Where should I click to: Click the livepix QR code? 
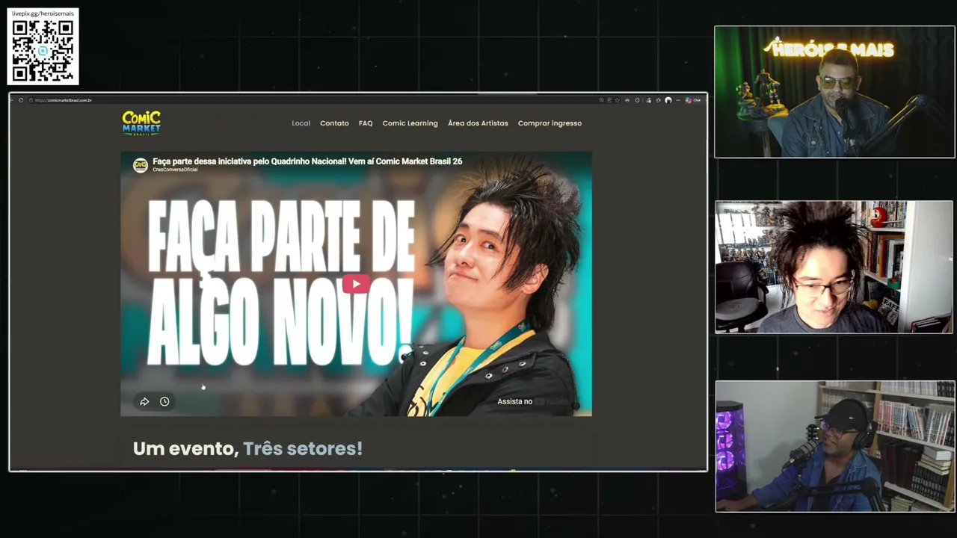click(43, 51)
